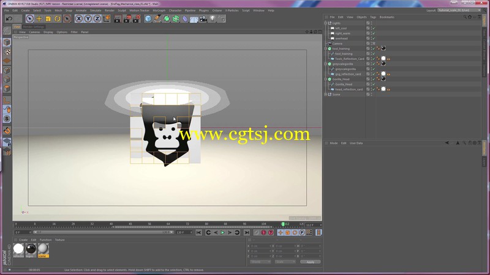
Task: Toggle the Lights layer checkbox
Action: pos(368,23)
